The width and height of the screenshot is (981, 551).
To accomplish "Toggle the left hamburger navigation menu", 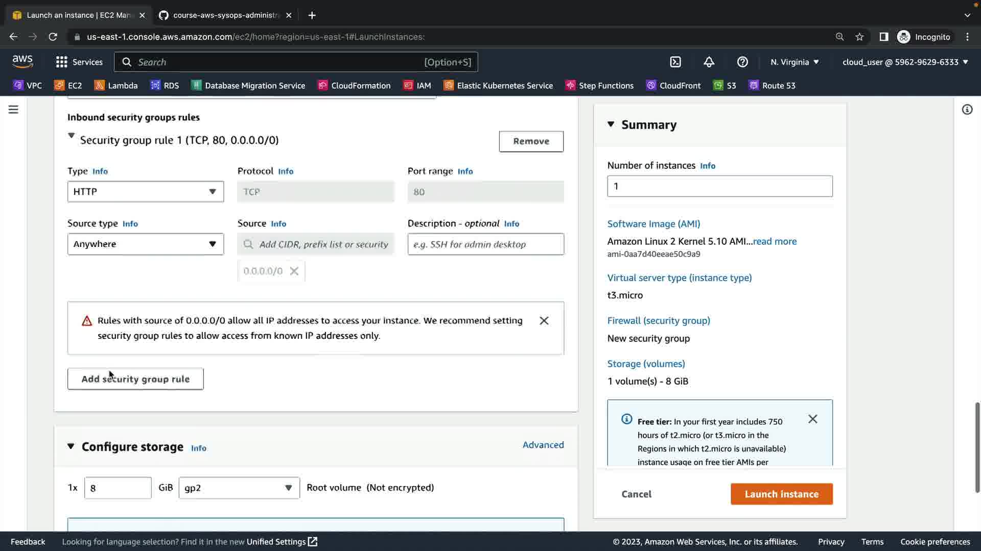I will (13, 109).
